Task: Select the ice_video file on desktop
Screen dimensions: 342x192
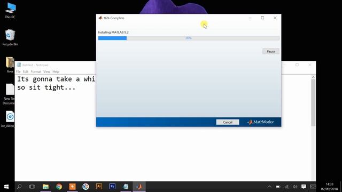Action: tap(9, 119)
